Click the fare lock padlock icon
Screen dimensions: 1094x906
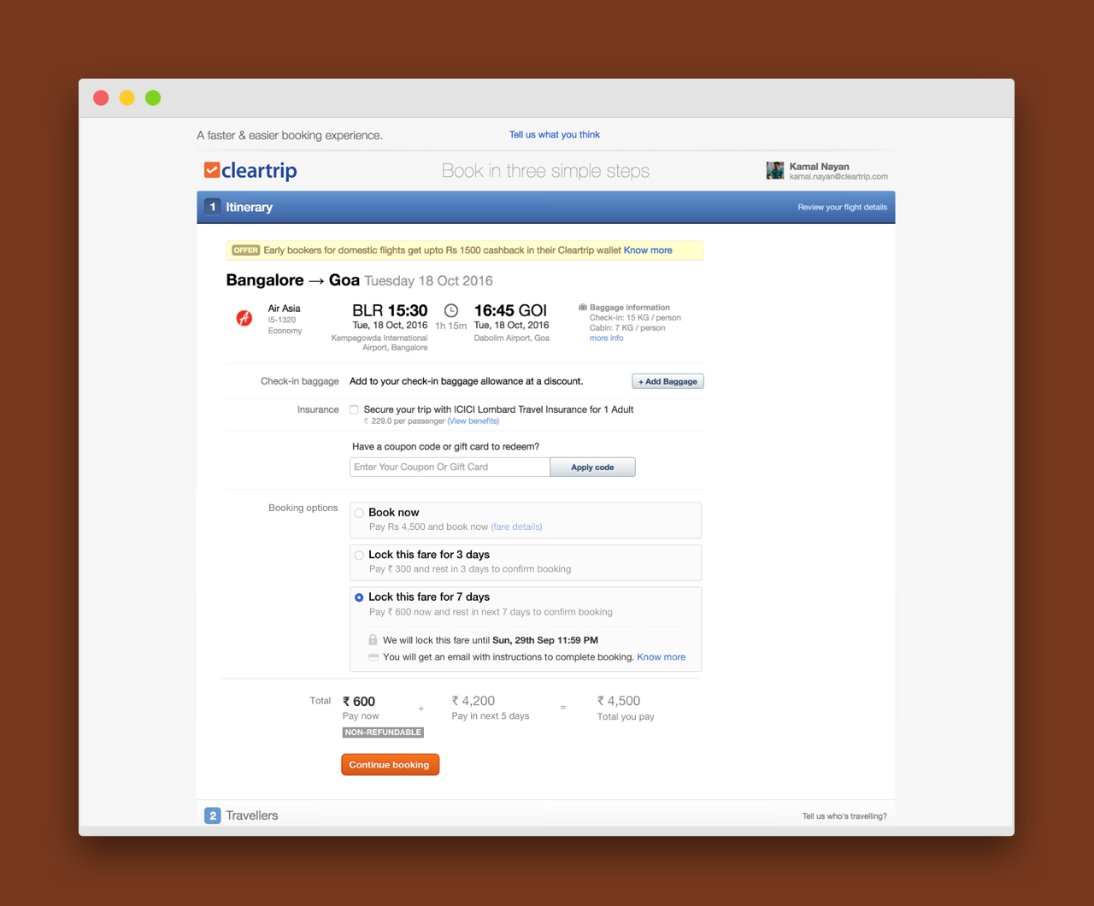pyautogui.click(x=373, y=639)
